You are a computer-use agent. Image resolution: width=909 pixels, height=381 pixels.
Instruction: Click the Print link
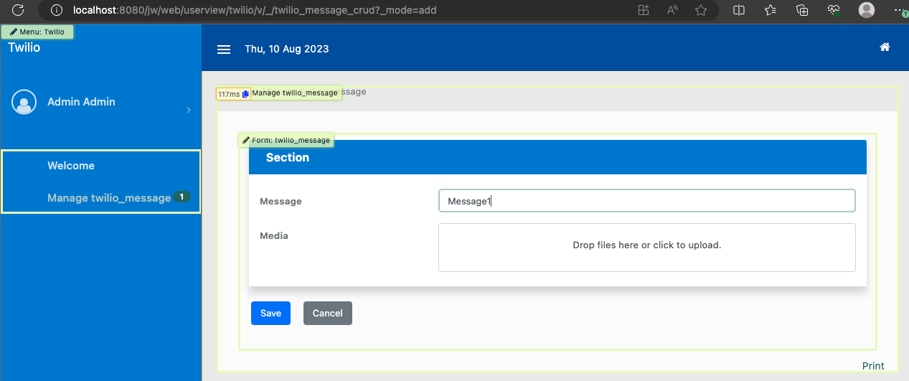point(872,366)
